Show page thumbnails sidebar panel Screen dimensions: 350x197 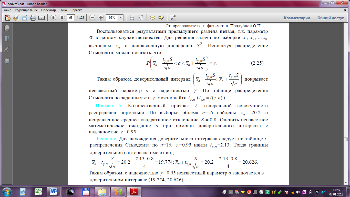pos(7,28)
